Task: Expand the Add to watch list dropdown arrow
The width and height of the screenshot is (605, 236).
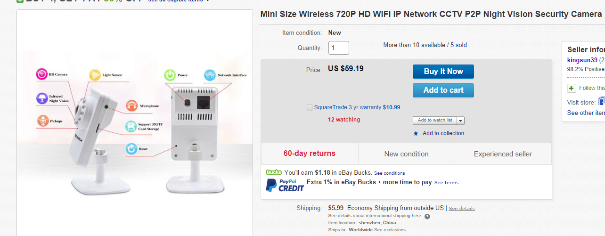Action: pos(461,121)
